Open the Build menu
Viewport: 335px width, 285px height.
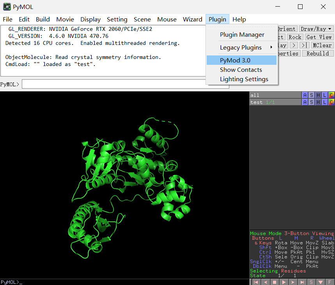click(x=43, y=19)
